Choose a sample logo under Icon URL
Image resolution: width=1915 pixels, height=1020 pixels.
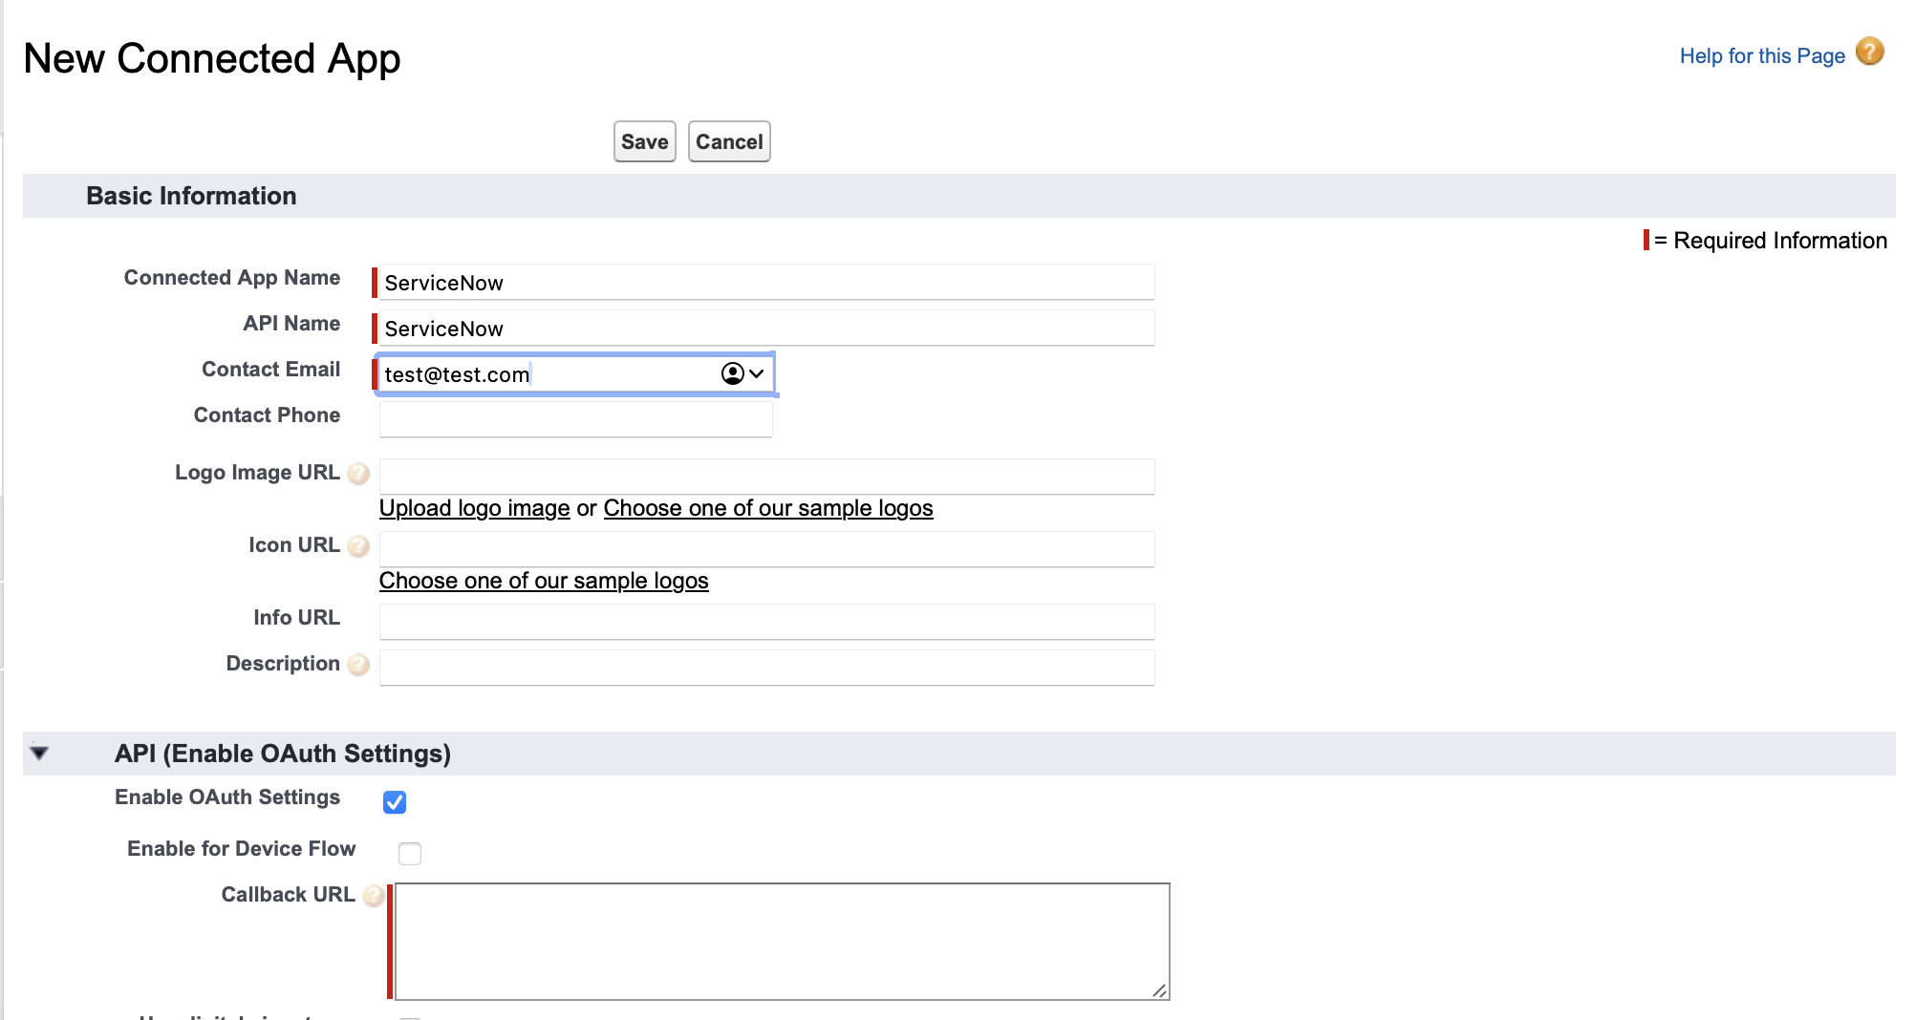(x=543, y=580)
